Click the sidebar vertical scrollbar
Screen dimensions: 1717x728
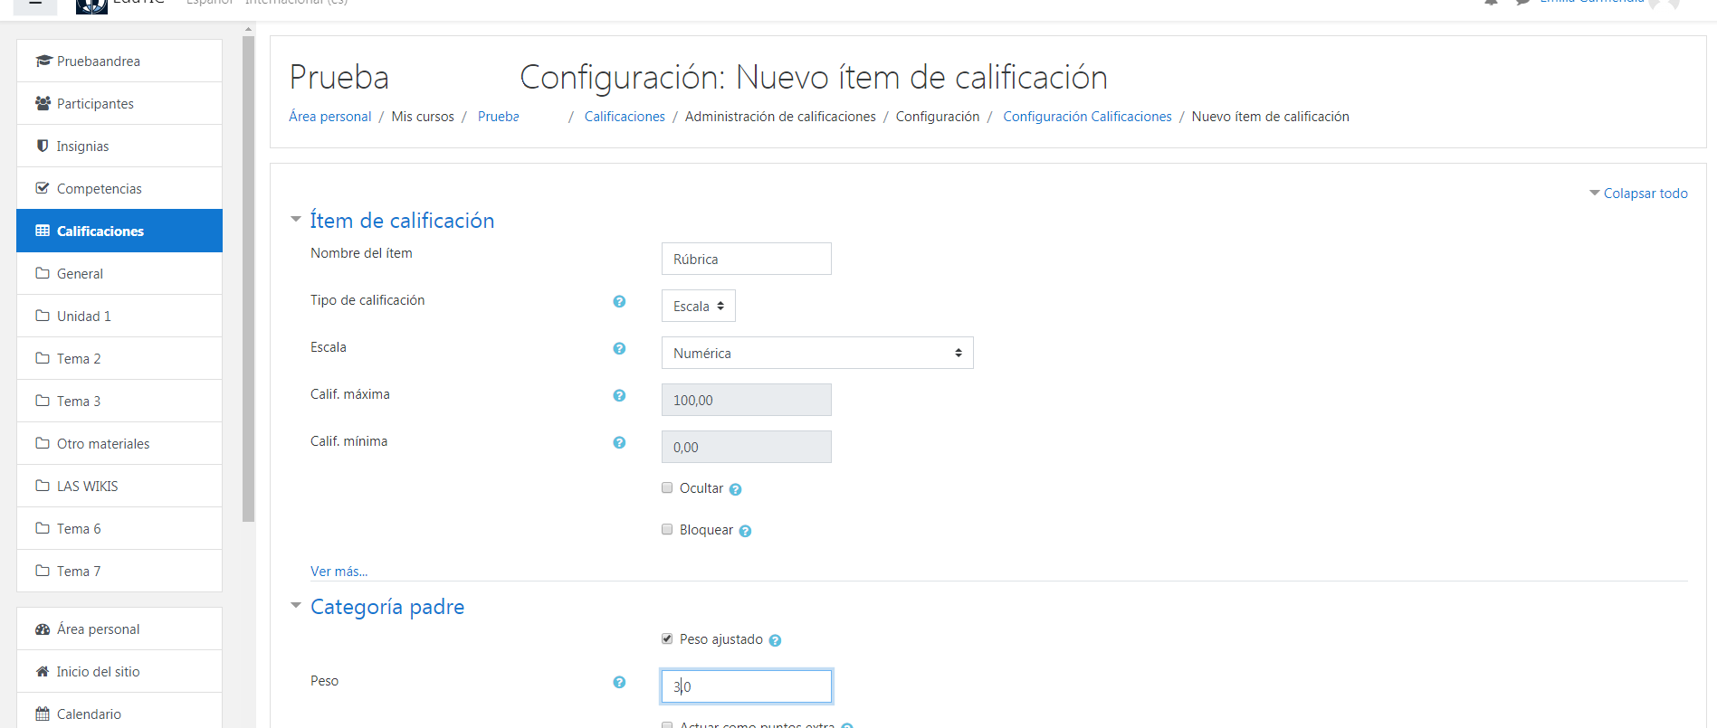click(x=248, y=279)
